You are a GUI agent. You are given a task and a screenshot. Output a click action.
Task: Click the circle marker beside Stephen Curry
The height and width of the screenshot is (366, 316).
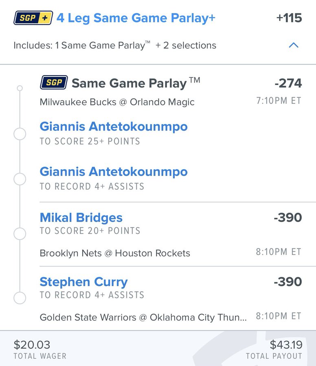20,298
